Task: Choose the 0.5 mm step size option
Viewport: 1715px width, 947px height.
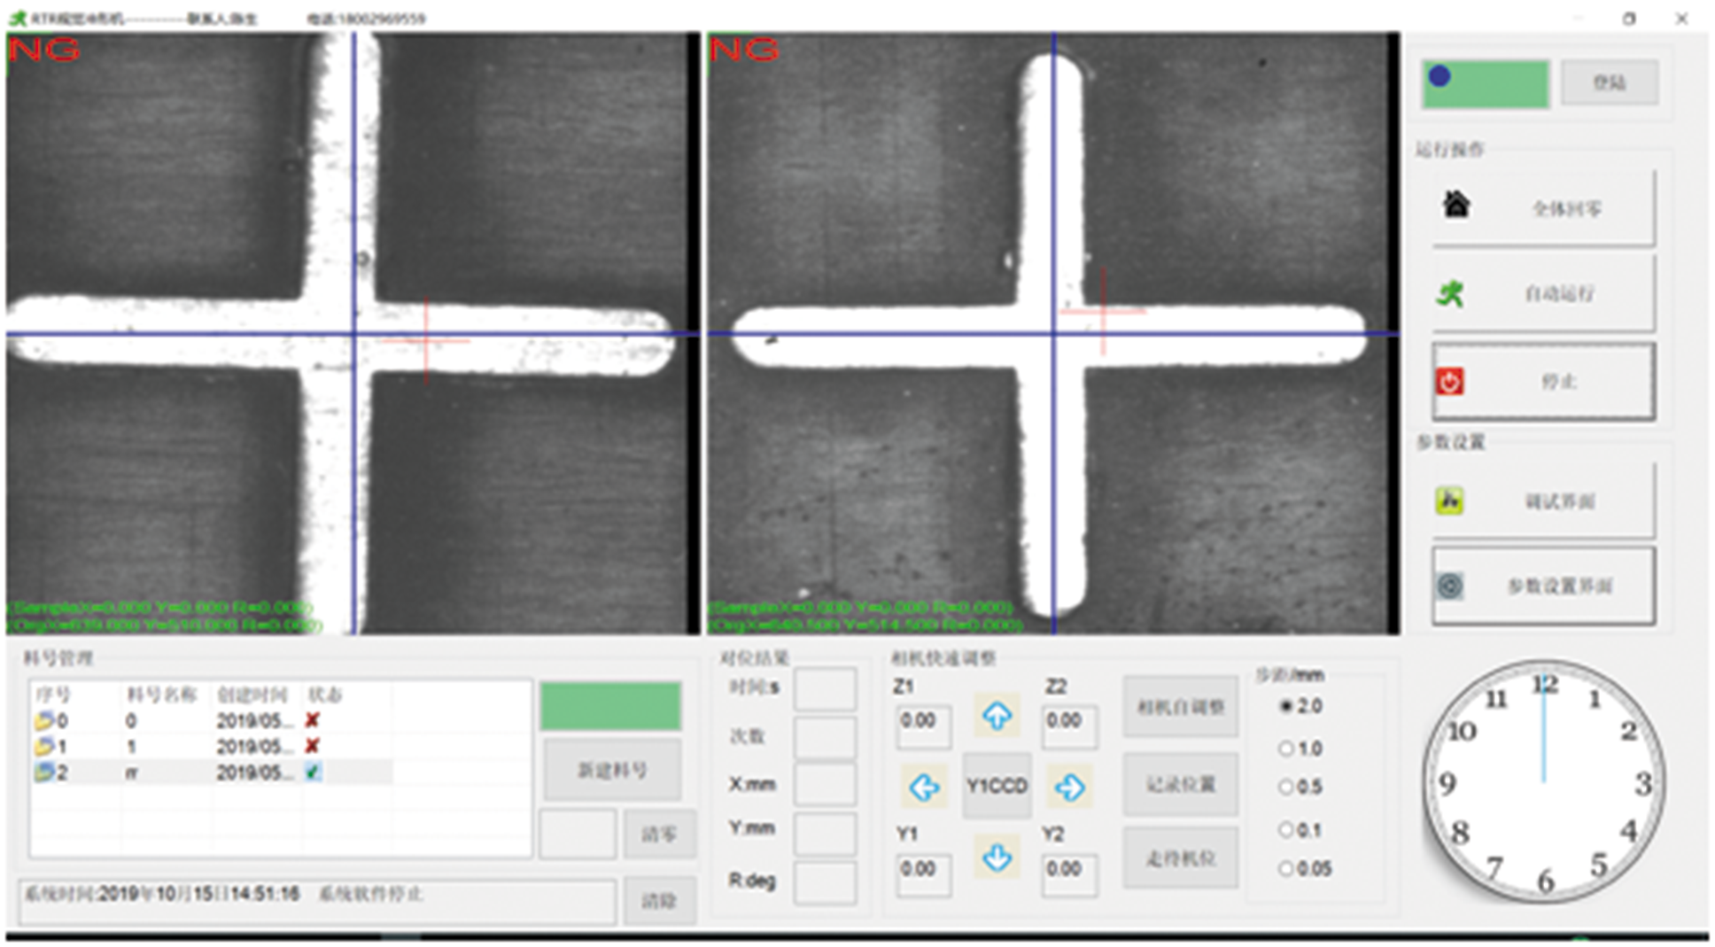Action: click(1286, 788)
